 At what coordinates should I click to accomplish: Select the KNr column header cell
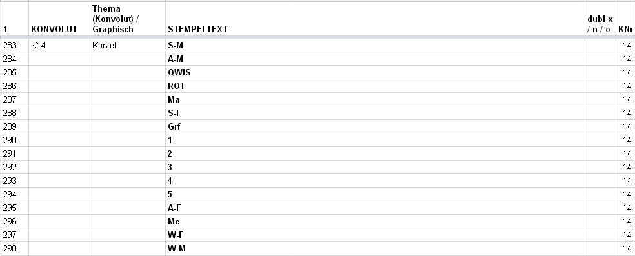point(625,19)
